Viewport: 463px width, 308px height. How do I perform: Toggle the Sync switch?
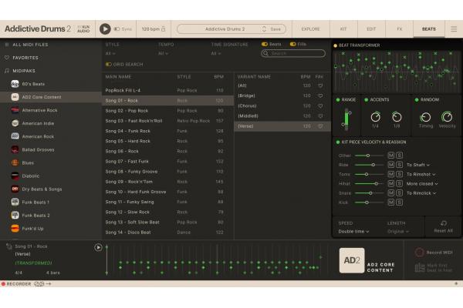[x=117, y=29]
